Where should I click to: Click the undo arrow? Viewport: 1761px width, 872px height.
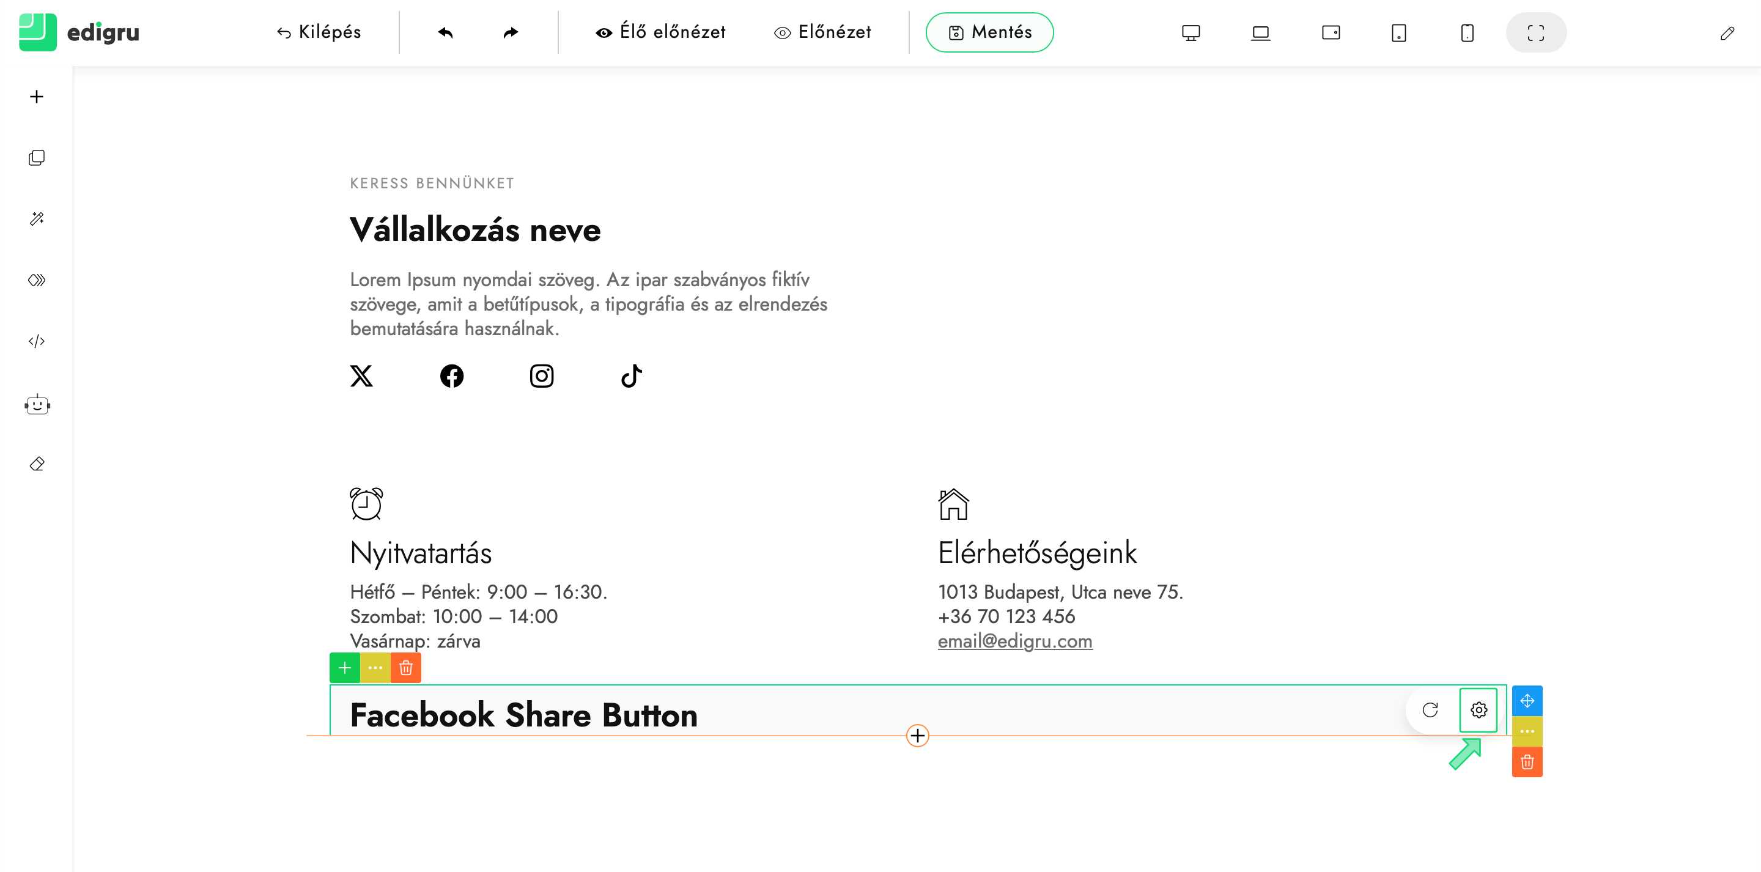(x=446, y=32)
